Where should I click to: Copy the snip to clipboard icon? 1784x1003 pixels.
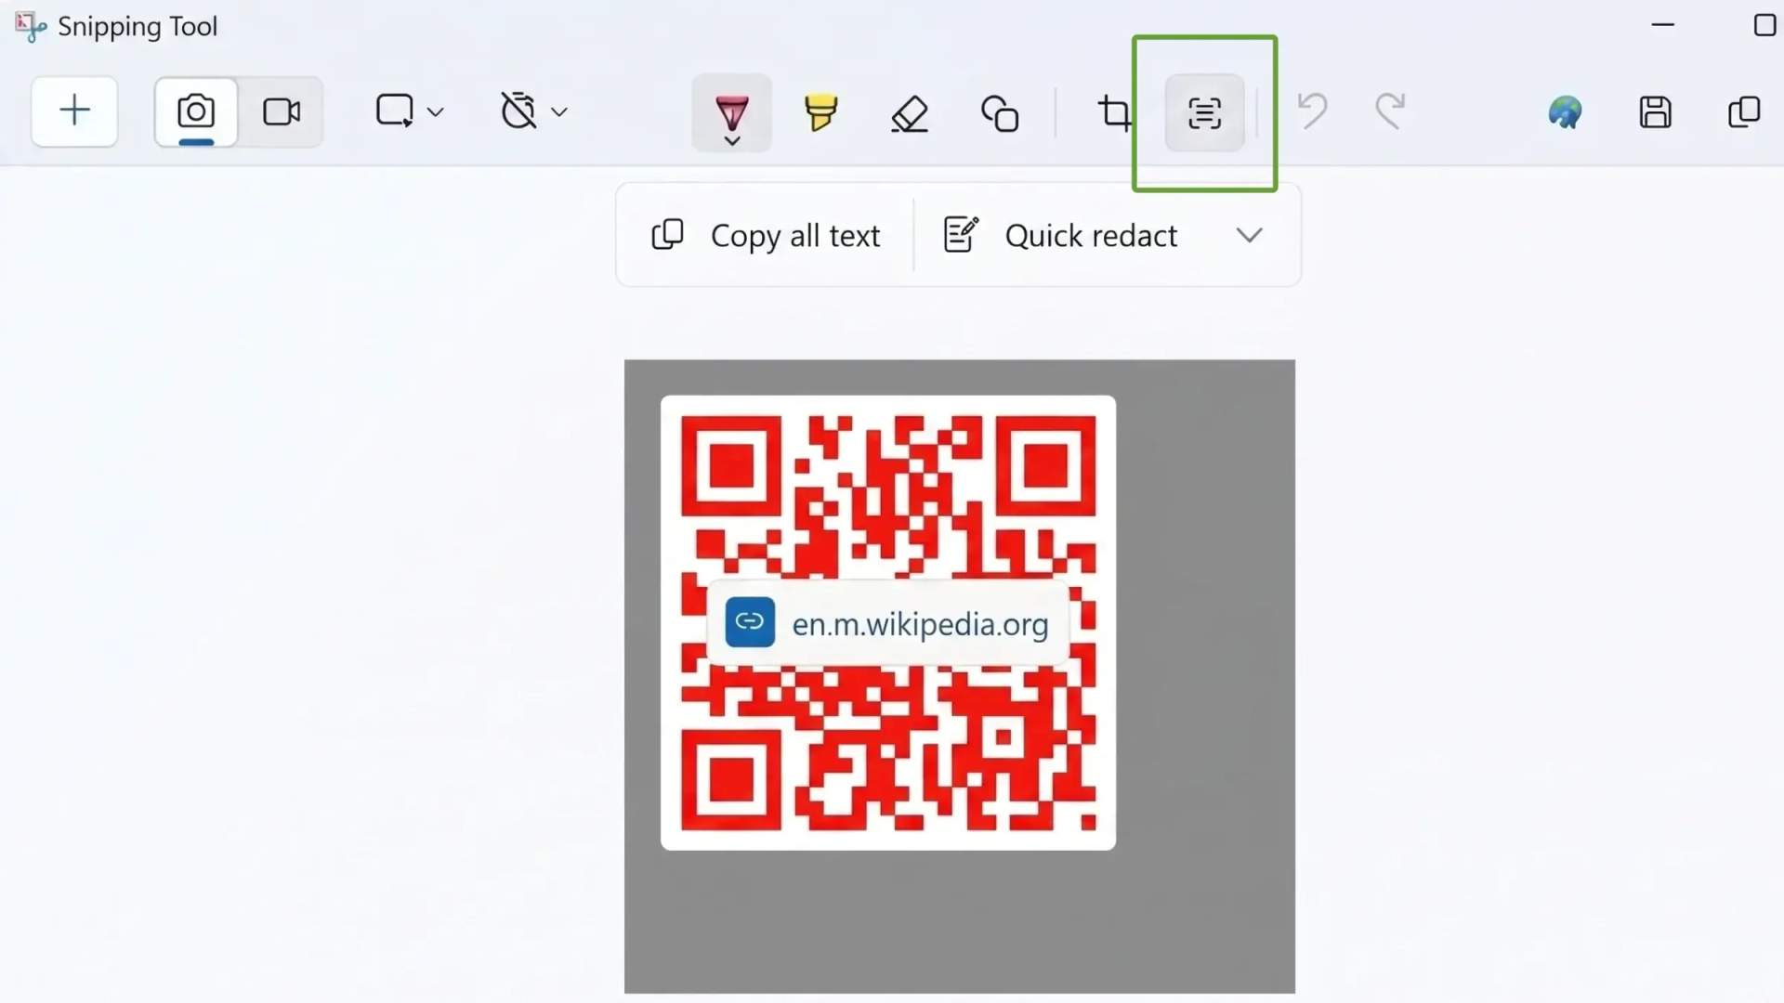point(1744,112)
